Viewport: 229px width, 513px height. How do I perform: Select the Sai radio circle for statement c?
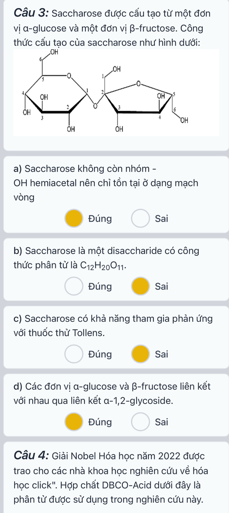point(141,354)
